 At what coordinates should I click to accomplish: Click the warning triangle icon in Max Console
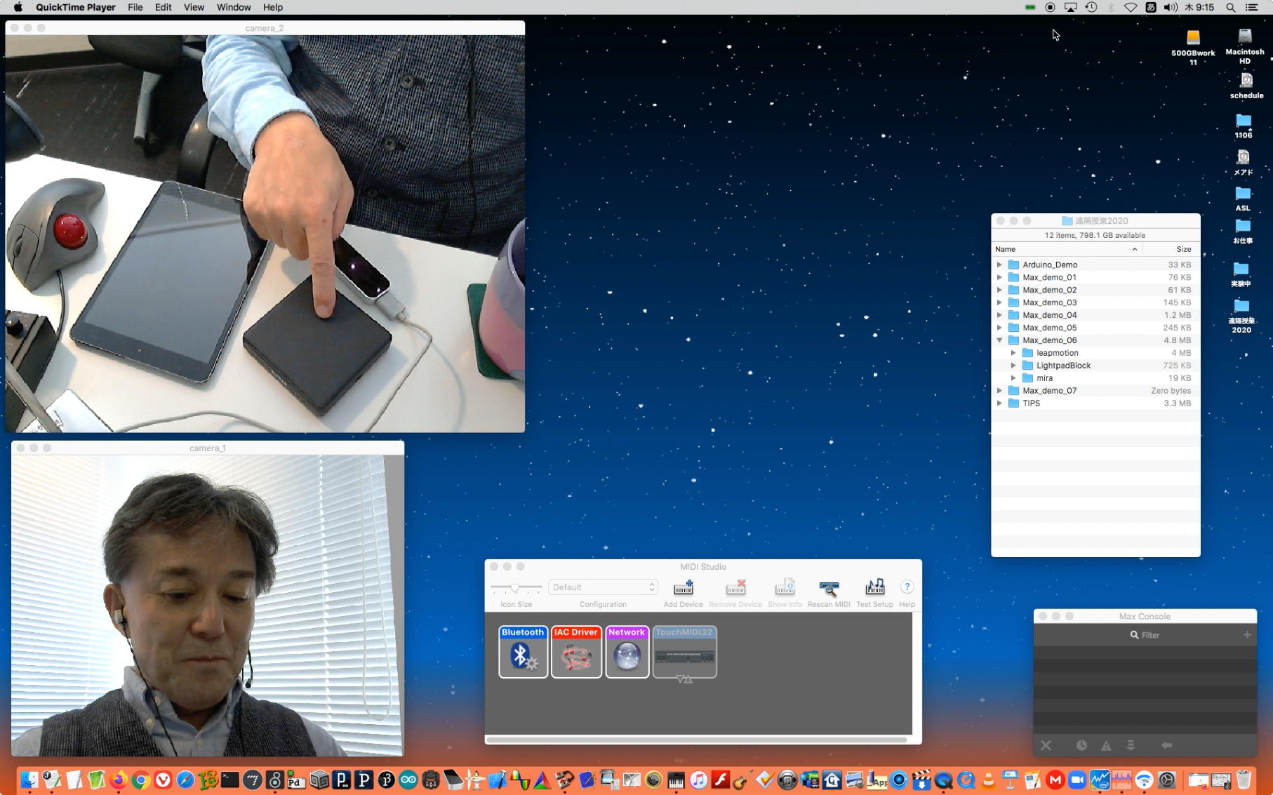1106,745
